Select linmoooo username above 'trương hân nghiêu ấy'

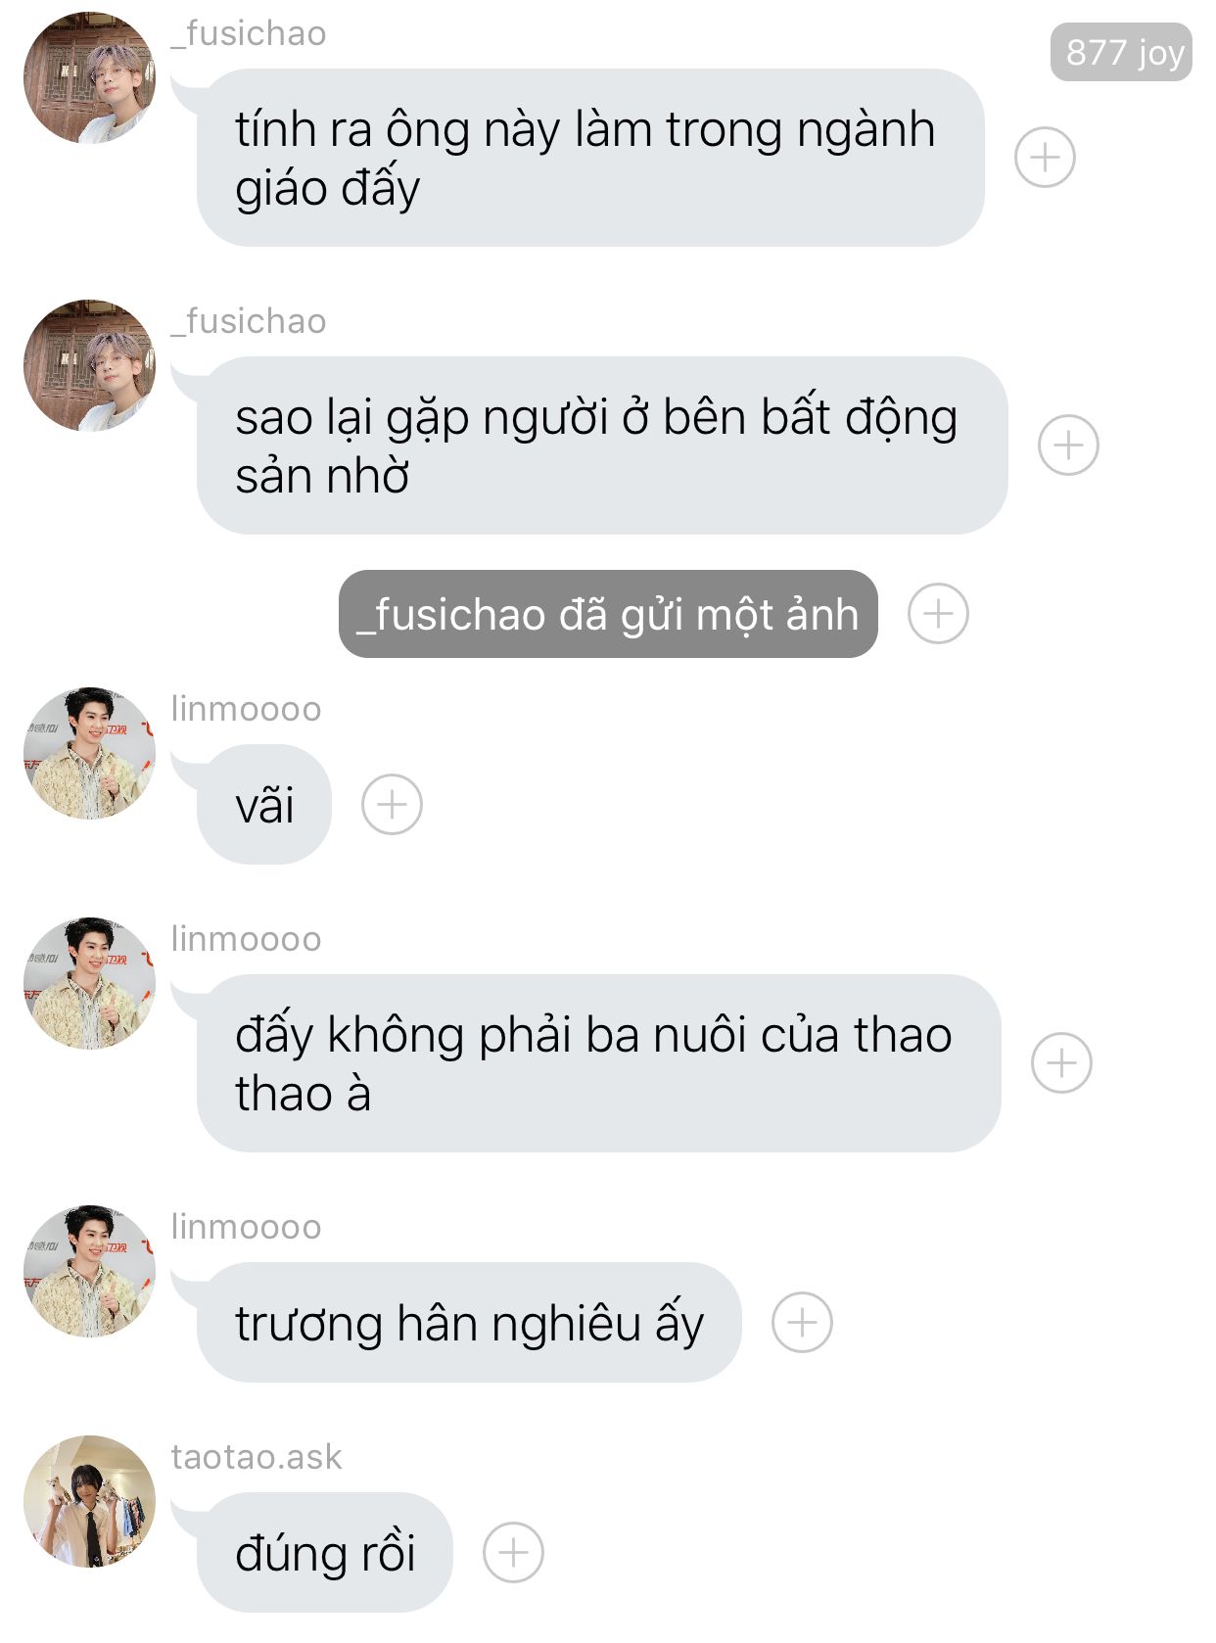[246, 1227]
